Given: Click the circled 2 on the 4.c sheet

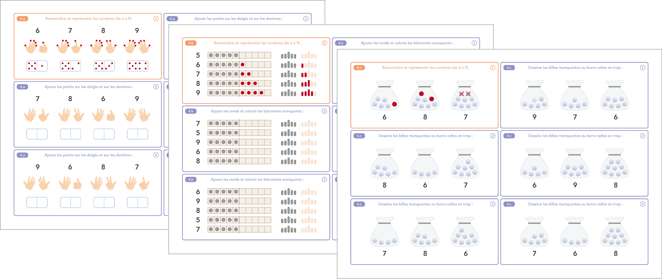Looking at the screenshot, I should coord(493,136).
